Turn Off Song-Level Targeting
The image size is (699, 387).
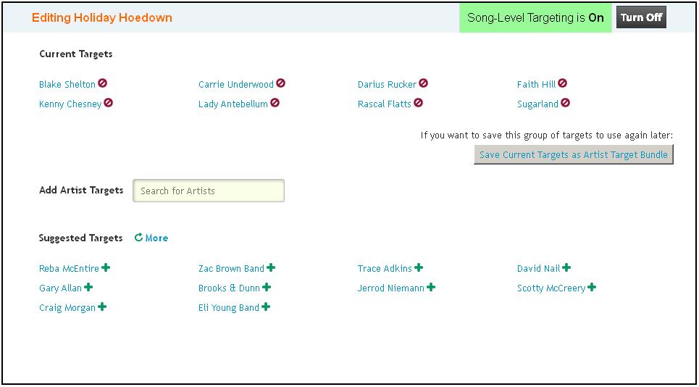[641, 17]
